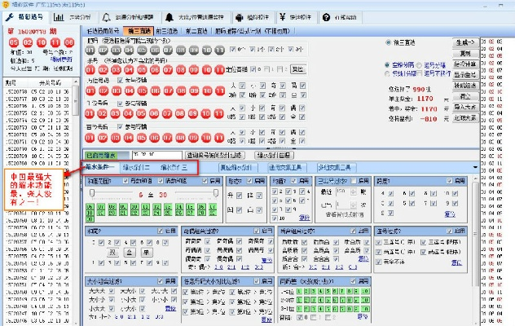This screenshot has width=515, height=326.
Task: Toggle red ball 04 in 千位号码 row
Action: (x=128, y=114)
